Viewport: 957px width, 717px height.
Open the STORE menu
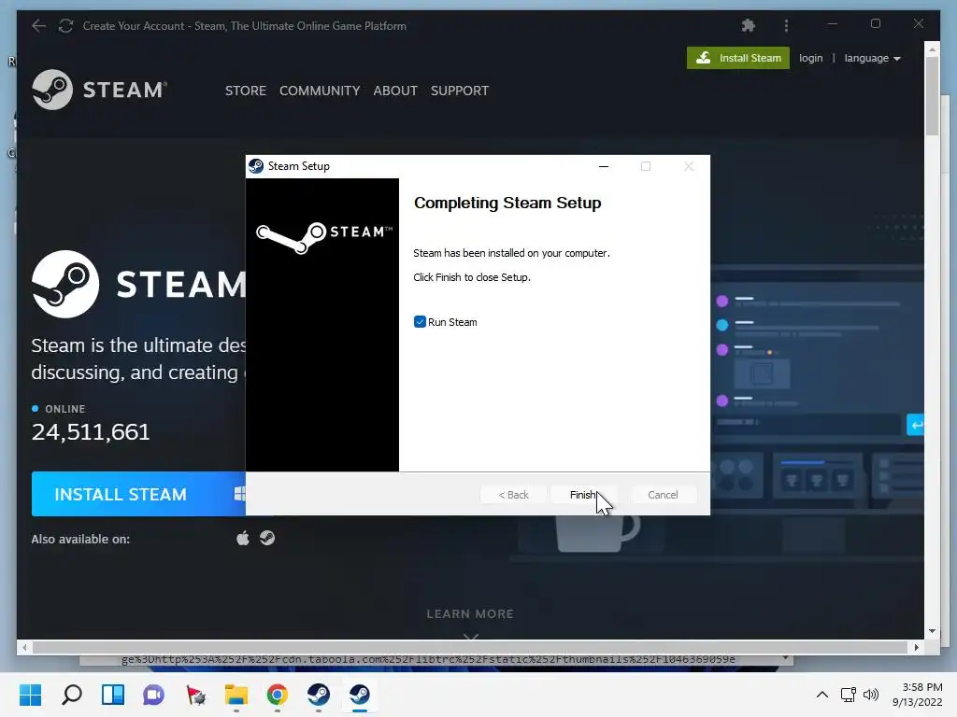tap(246, 91)
